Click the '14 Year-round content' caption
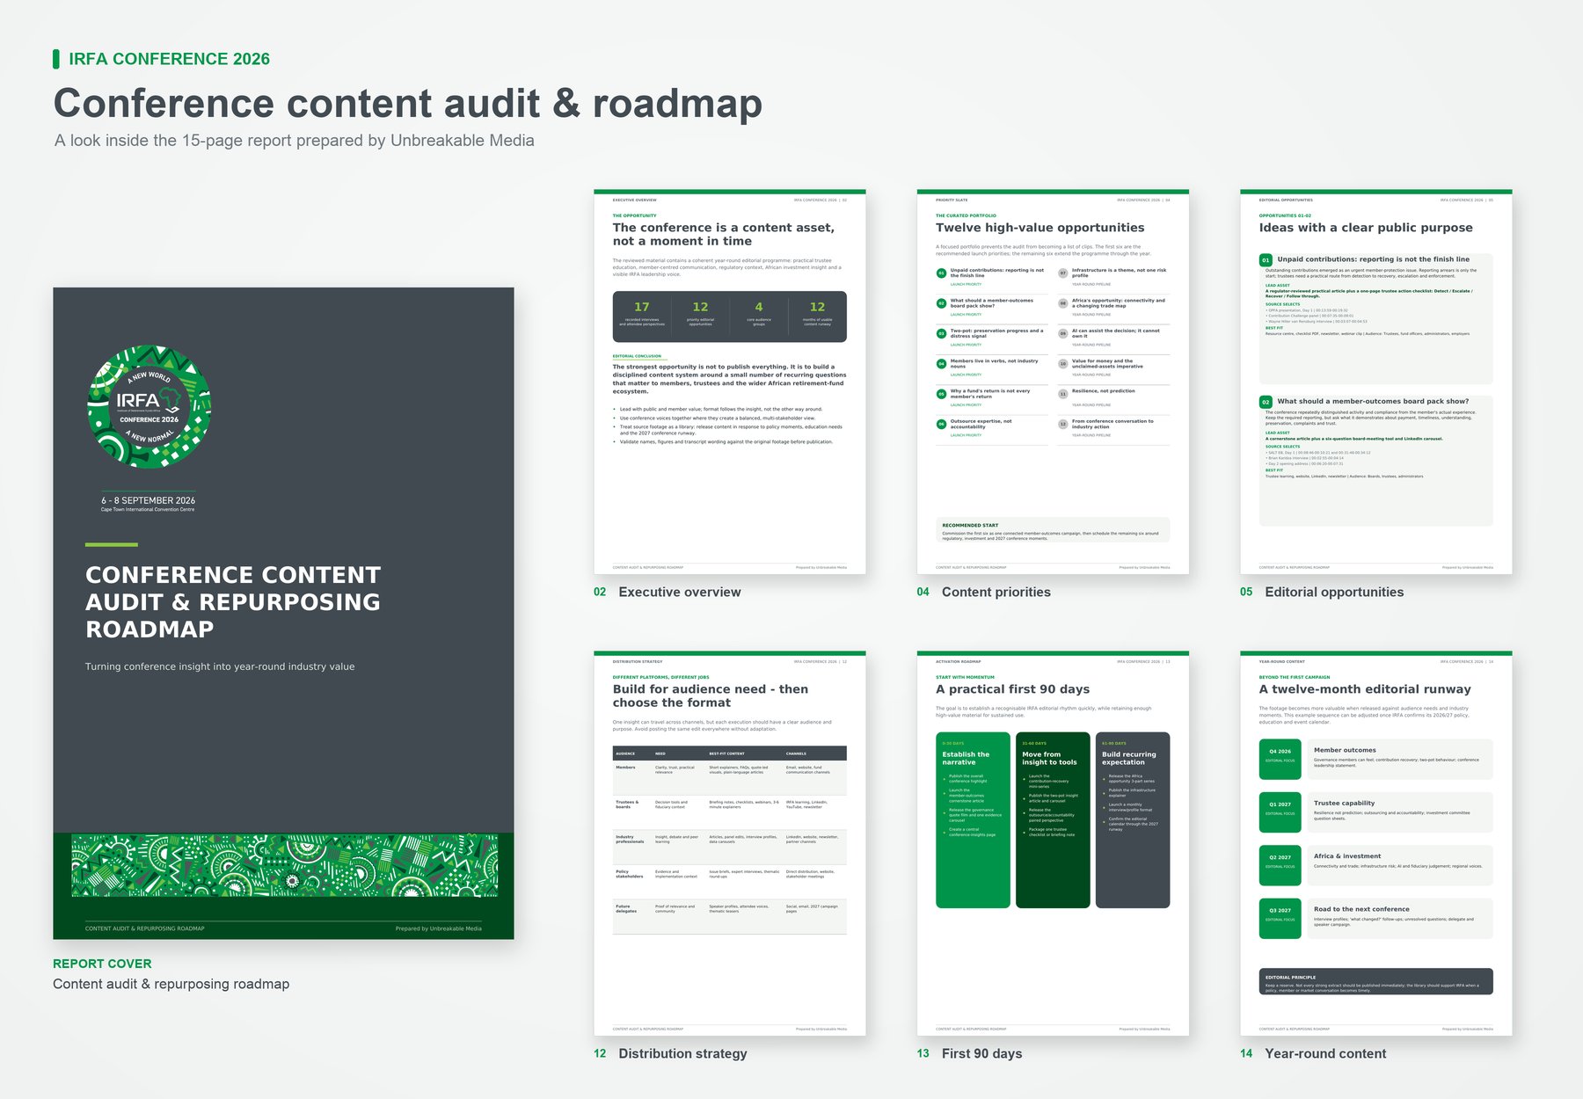This screenshot has height=1099, width=1583. tap(1313, 1053)
